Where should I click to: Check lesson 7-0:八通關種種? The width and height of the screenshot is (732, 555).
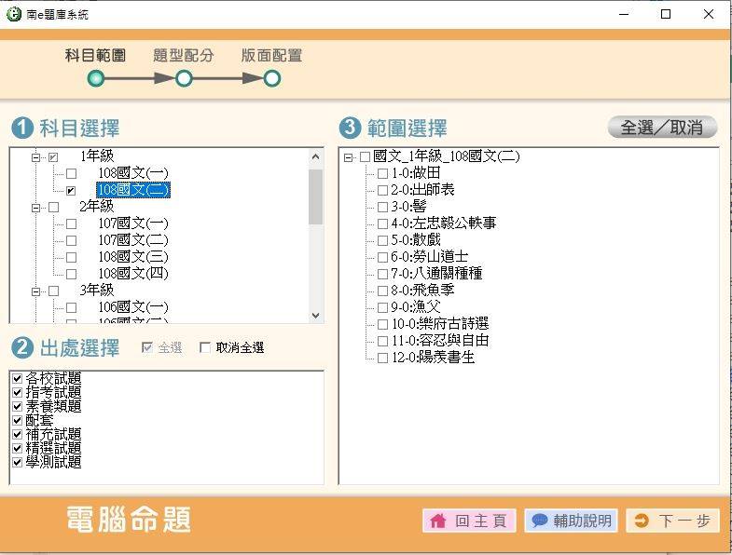(383, 274)
